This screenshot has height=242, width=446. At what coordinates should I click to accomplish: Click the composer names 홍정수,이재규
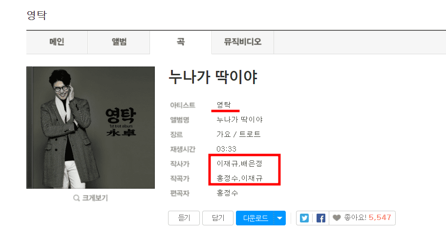click(239, 178)
